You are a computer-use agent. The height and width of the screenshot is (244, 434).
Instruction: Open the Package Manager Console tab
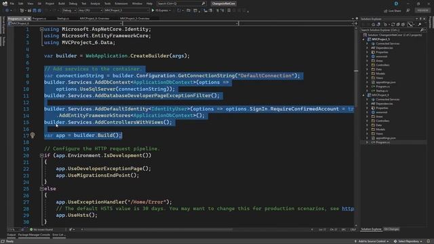tap(34, 235)
